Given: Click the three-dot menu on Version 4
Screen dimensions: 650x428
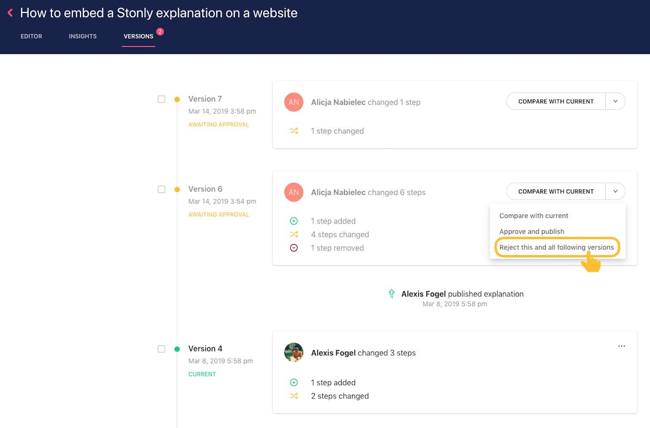Looking at the screenshot, I should tap(622, 346).
